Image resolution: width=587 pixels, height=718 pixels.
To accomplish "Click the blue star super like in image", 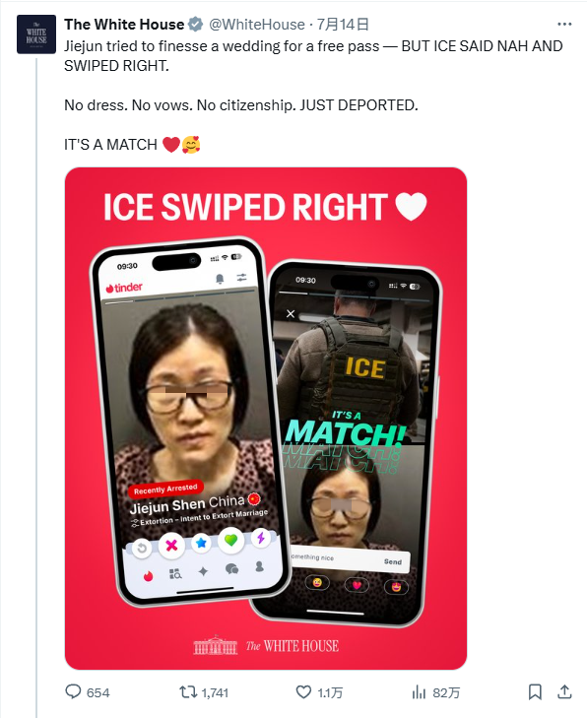I will click(201, 543).
